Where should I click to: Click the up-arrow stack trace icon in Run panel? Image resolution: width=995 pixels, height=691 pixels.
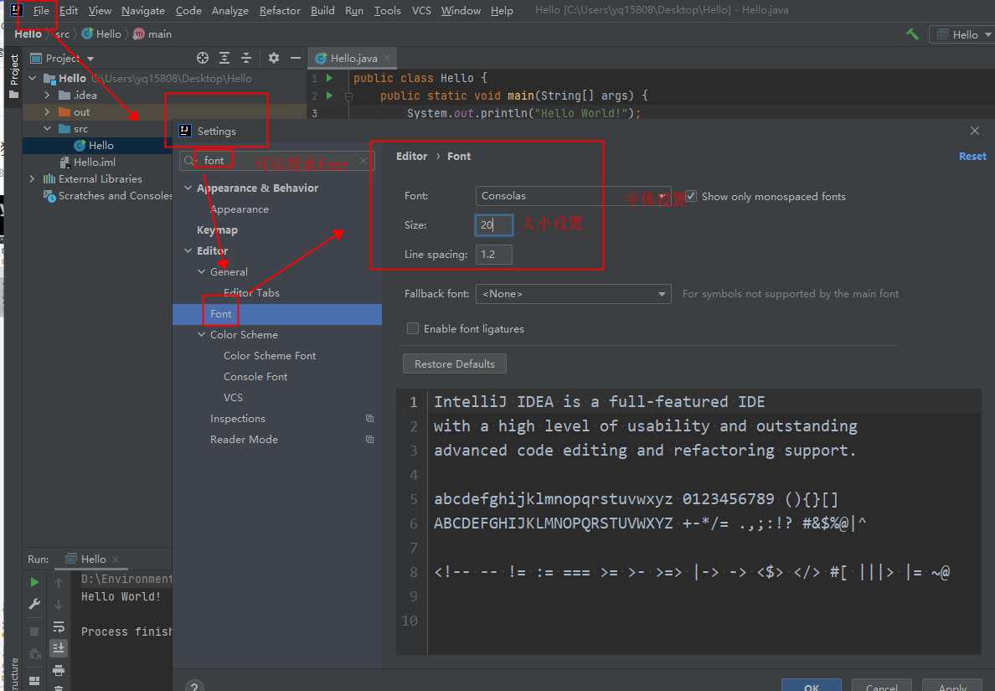(59, 582)
